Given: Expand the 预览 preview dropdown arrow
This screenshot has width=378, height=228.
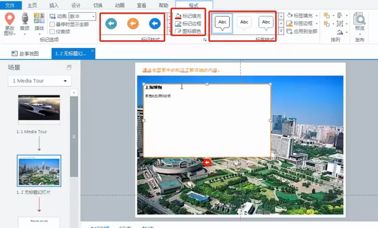Looking at the screenshot, I should click(x=360, y=34).
